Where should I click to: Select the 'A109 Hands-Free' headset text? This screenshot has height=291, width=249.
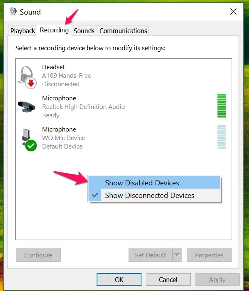(67, 76)
